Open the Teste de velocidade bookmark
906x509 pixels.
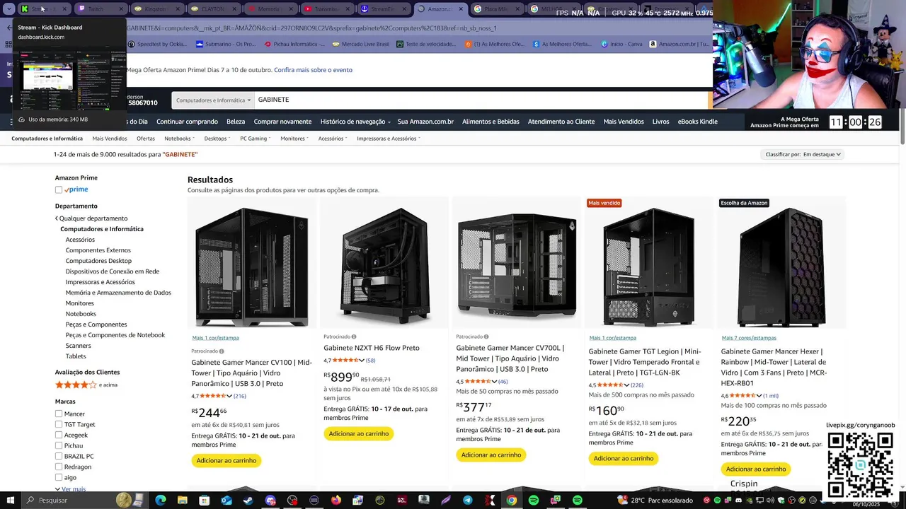click(426, 44)
